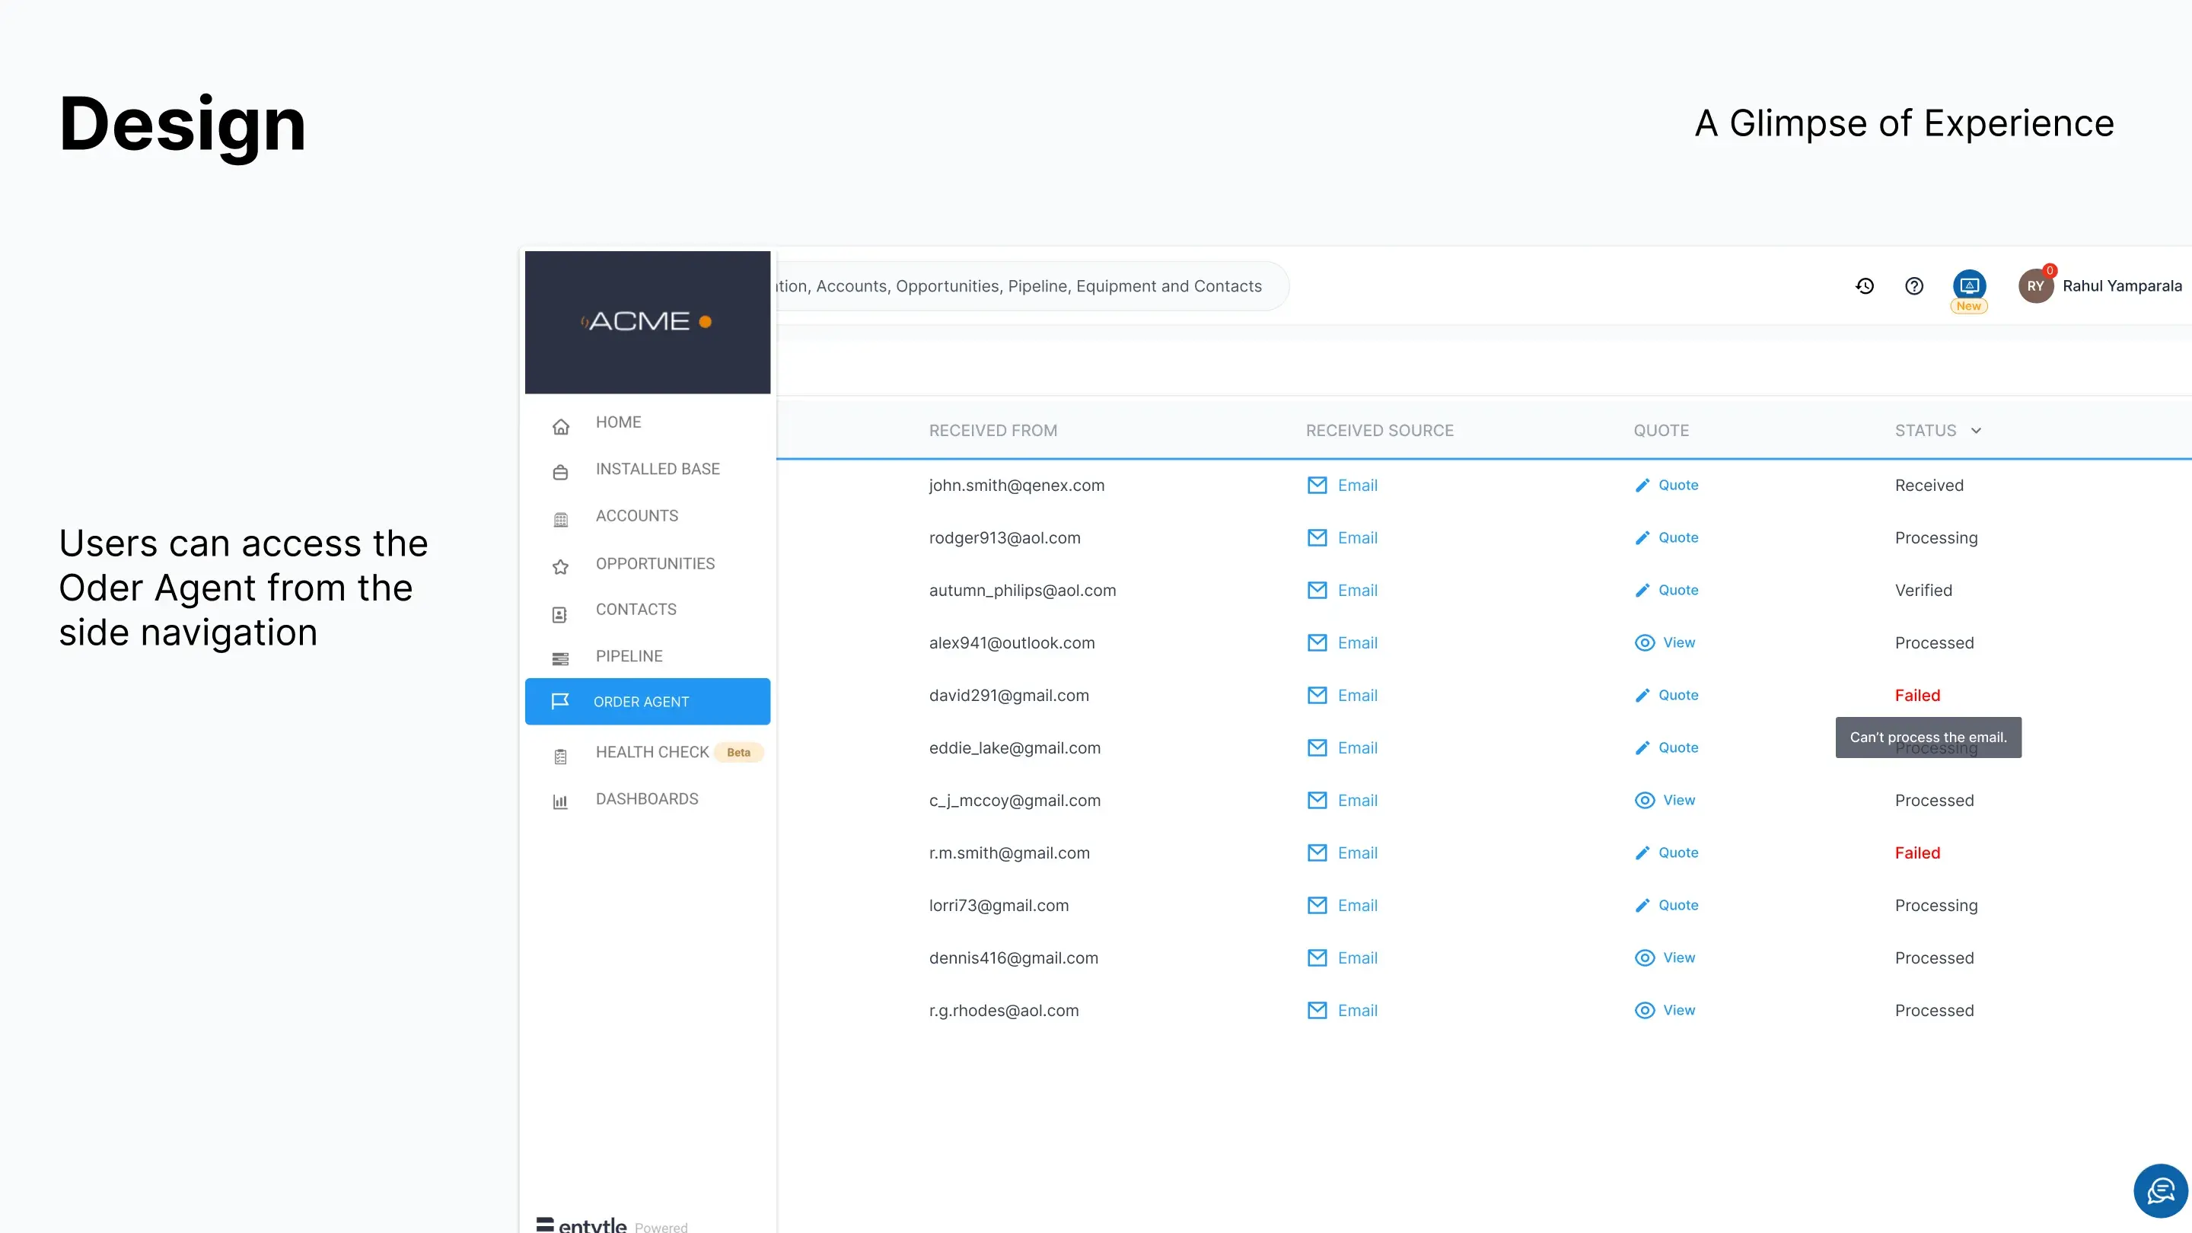This screenshot has height=1233, width=2192.
Task: Click the Opportunities star icon
Action: tap(560, 567)
